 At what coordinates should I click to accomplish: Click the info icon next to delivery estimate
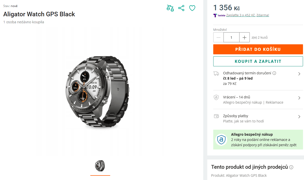tap(274, 73)
